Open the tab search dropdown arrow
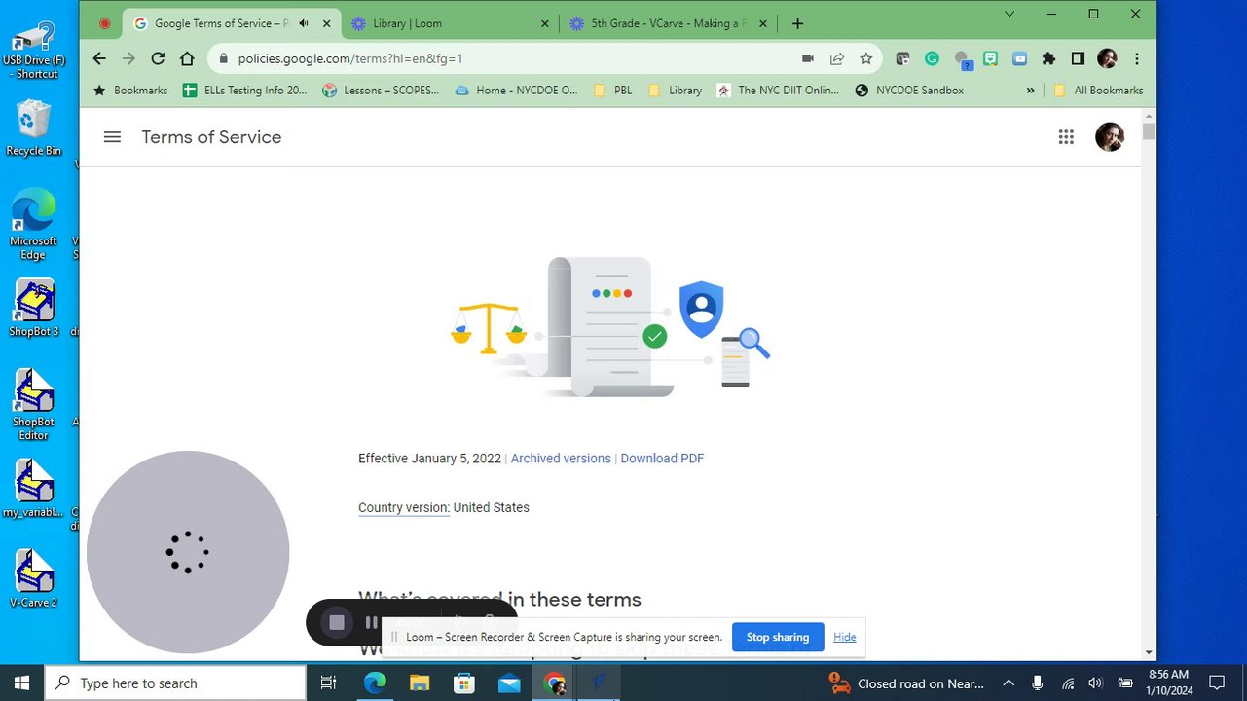Image resolution: width=1247 pixels, height=701 pixels. (x=1009, y=14)
